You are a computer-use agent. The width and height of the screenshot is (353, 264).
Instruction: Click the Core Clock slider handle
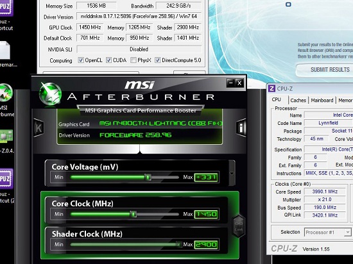[x=133, y=214]
